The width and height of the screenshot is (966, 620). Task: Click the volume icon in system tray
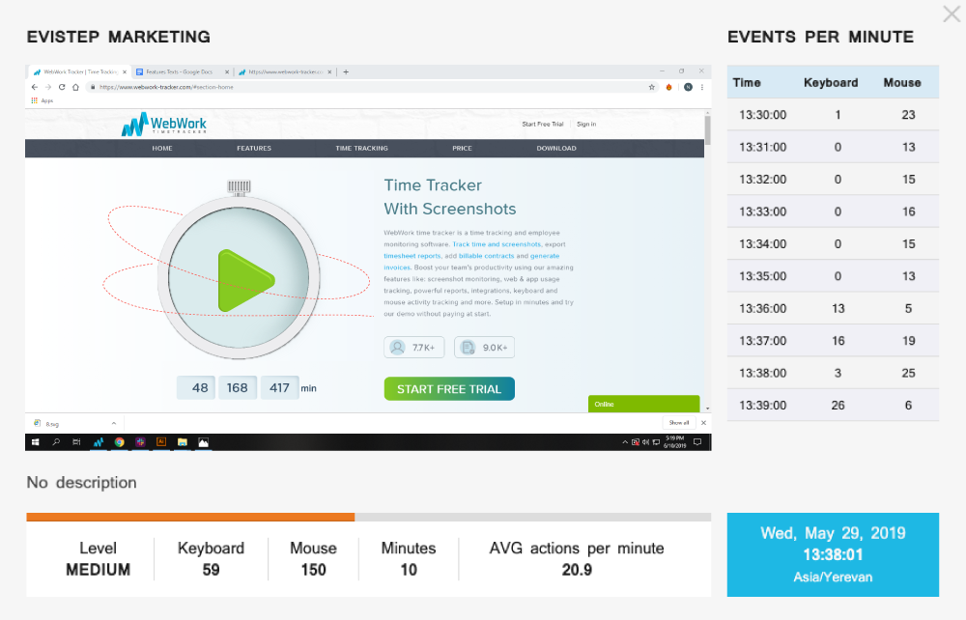pyautogui.click(x=645, y=442)
